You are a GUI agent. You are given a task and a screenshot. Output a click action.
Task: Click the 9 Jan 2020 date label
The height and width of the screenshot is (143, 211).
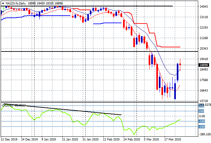pyautogui.click(x=49, y=140)
